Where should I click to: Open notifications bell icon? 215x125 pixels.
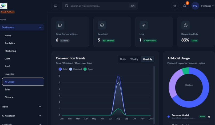click(x=185, y=6)
